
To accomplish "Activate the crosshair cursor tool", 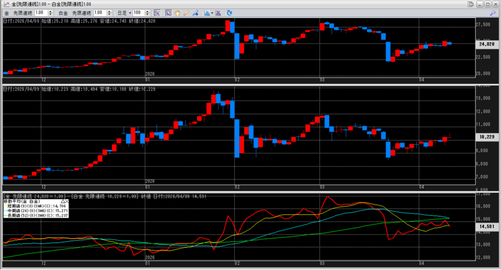I will pyautogui.click(x=157, y=13).
